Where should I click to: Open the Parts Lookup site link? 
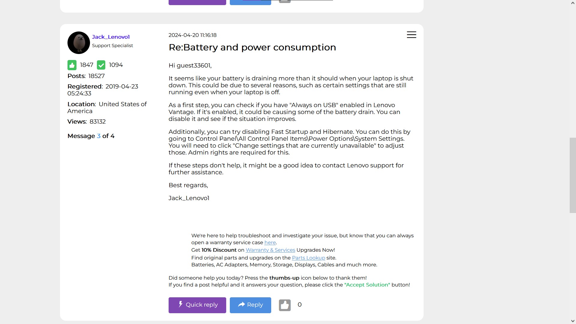click(x=308, y=258)
